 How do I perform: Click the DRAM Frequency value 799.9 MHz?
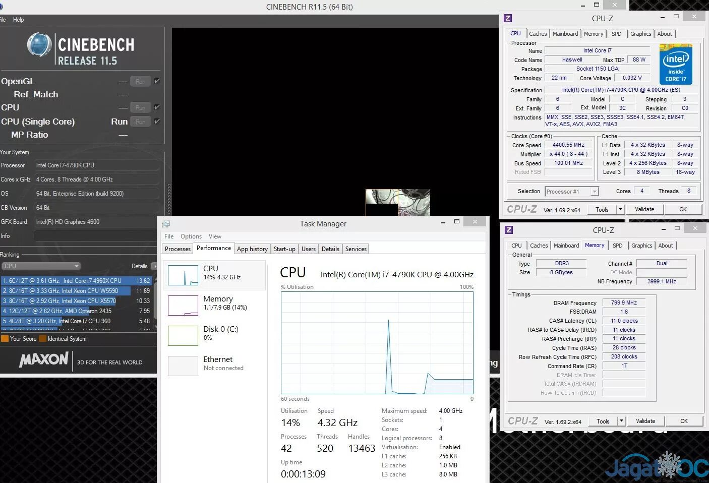click(624, 303)
